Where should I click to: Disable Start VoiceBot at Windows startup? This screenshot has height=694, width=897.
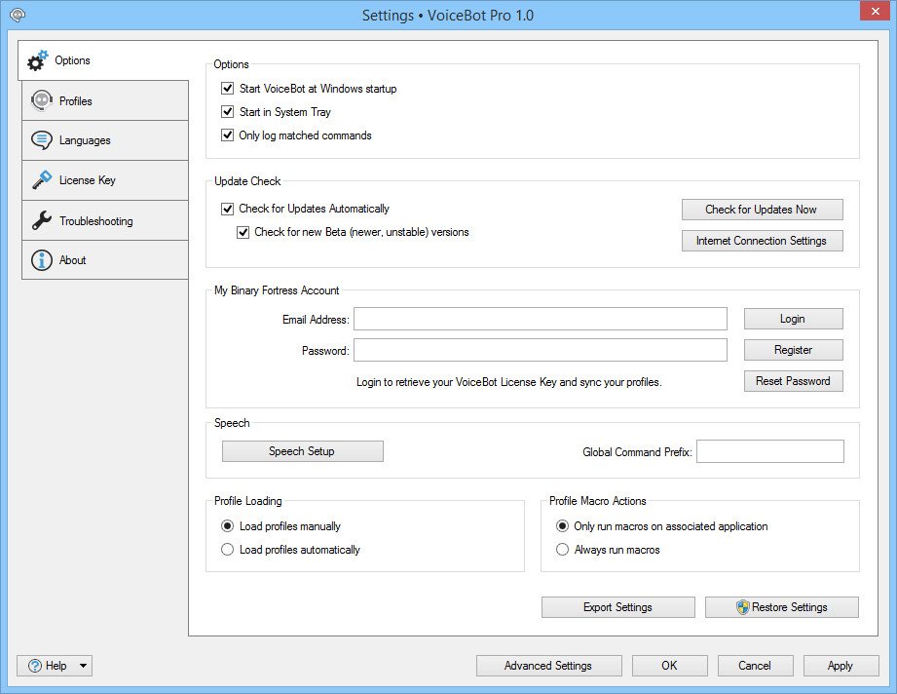(x=228, y=89)
